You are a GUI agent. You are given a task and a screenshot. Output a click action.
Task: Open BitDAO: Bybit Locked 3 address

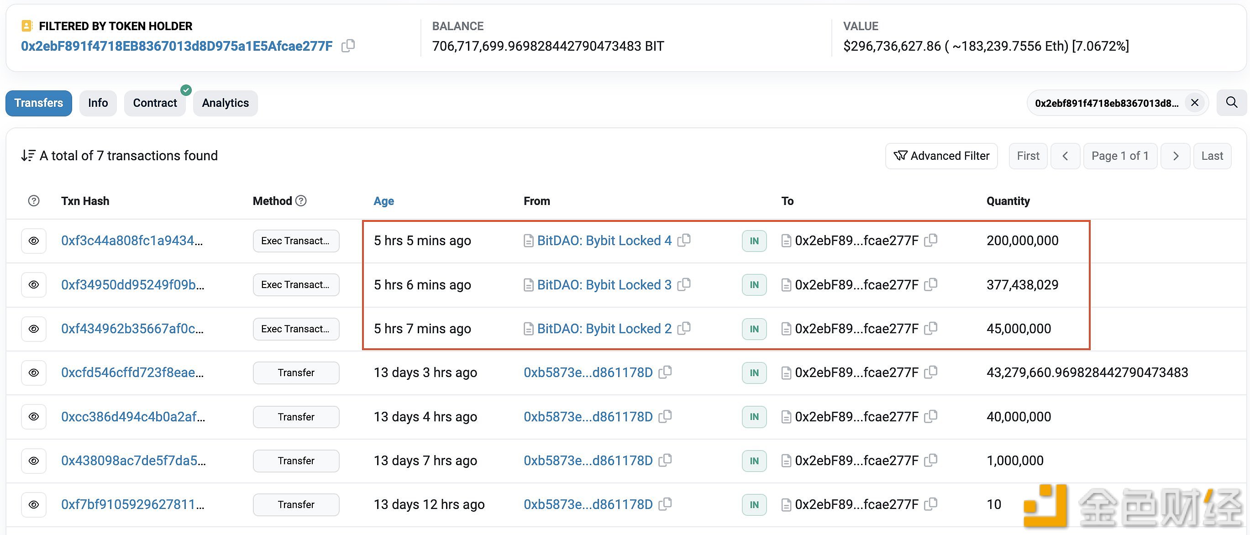(604, 285)
